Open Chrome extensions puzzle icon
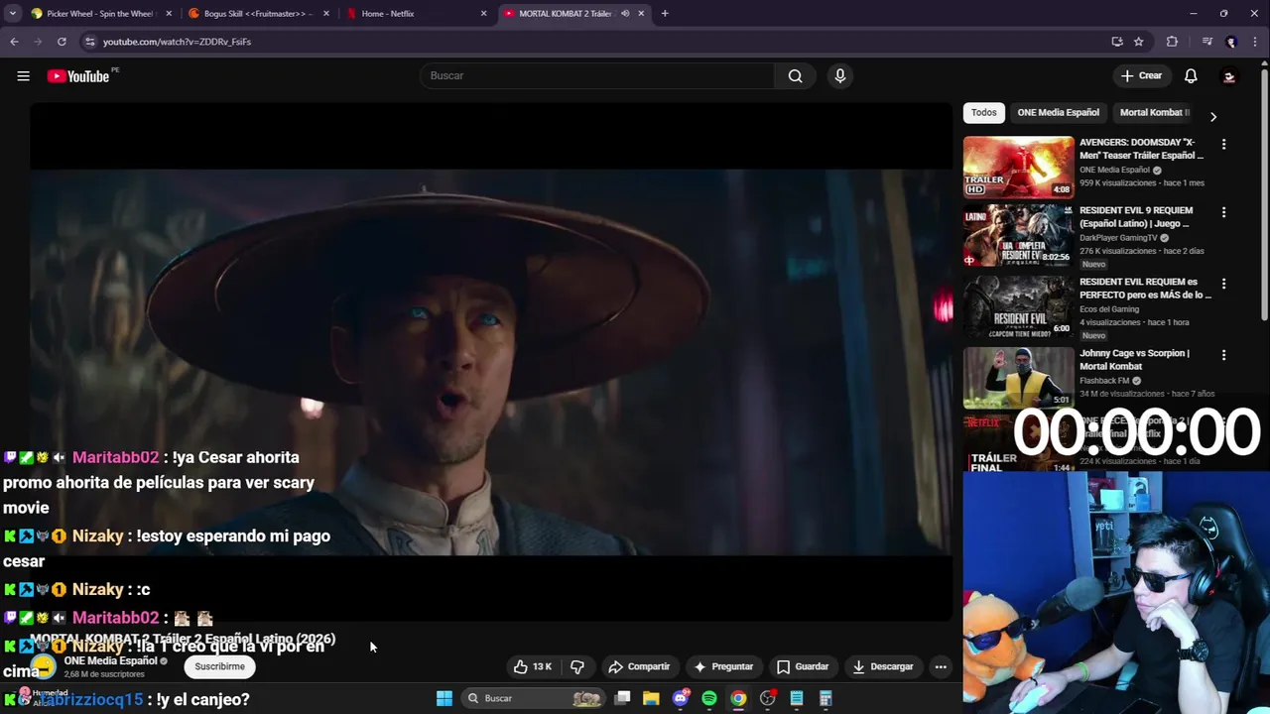The image size is (1270, 714). coord(1172,42)
